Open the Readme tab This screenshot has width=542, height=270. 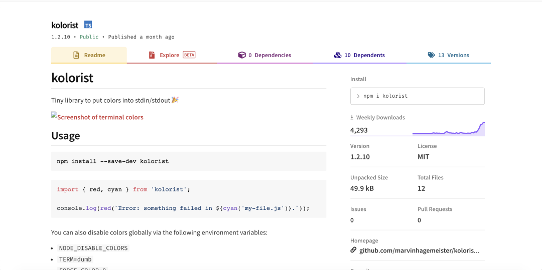click(x=89, y=55)
